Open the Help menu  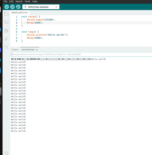[x=35, y=2]
